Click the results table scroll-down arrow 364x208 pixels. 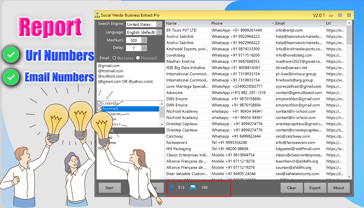pos(349,177)
